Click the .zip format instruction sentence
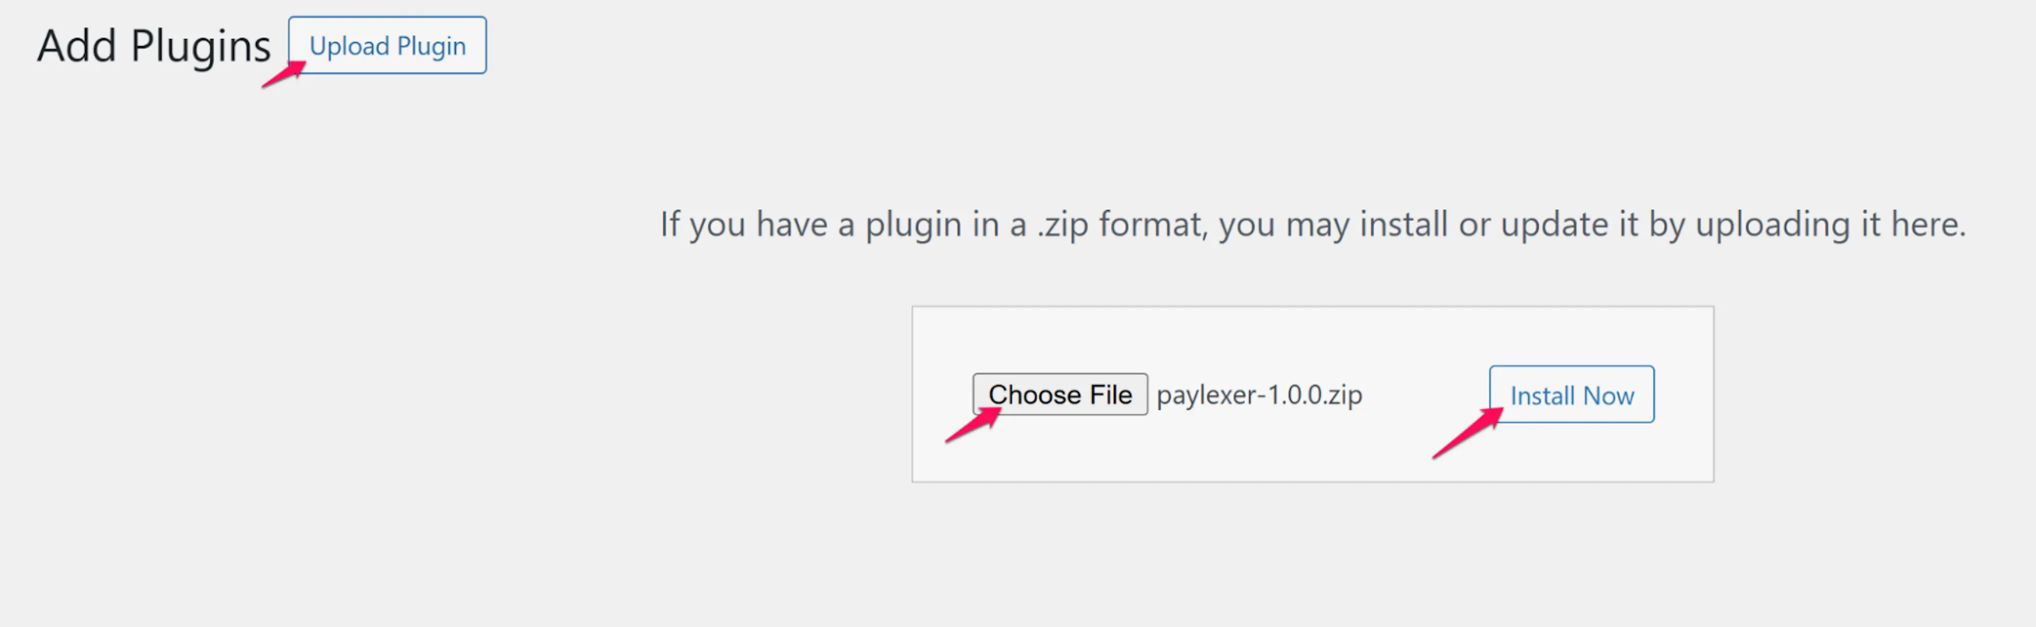The width and height of the screenshot is (2036, 627). [1312, 224]
